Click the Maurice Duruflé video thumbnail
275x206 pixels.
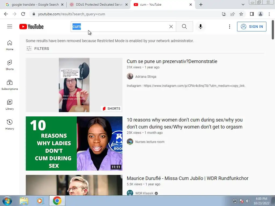click(x=74, y=185)
